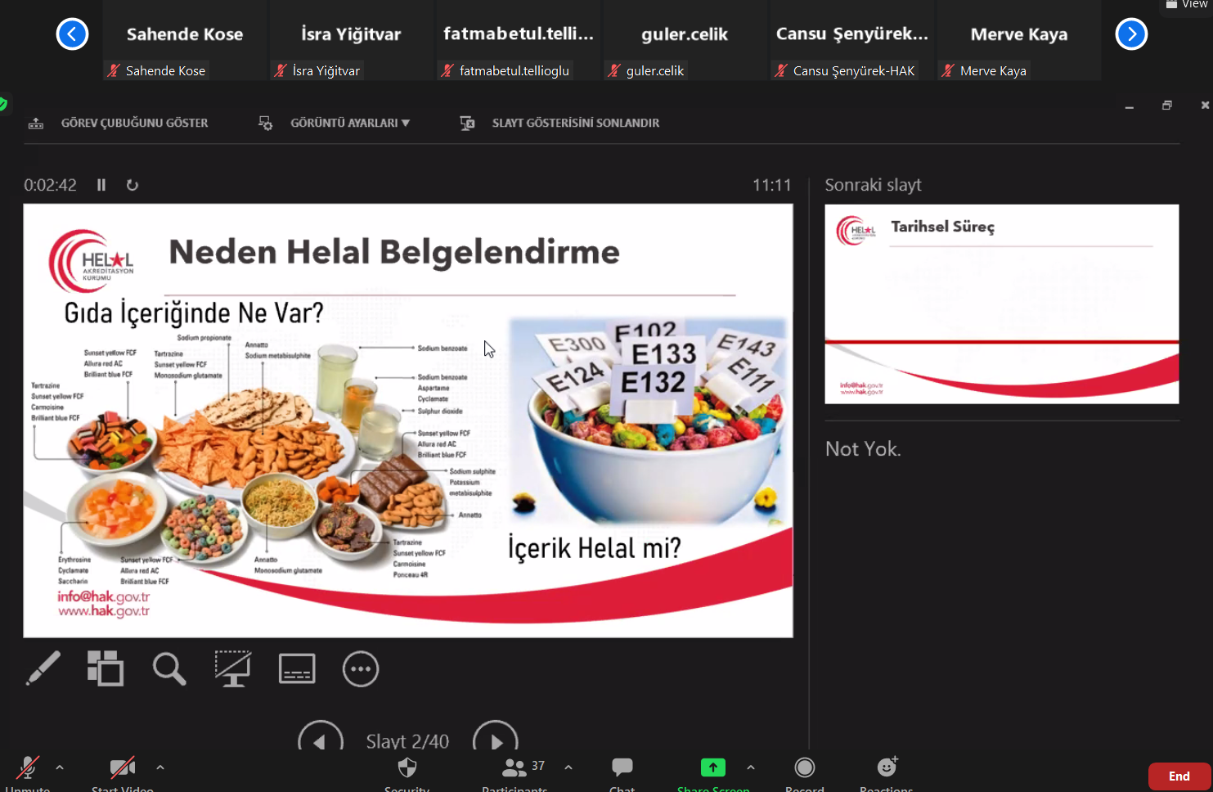The width and height of the screenshot is (1213, 792).
Task: Click GÖREV ÇUBUĞUNU GÖSTER option
Action: 134,123
